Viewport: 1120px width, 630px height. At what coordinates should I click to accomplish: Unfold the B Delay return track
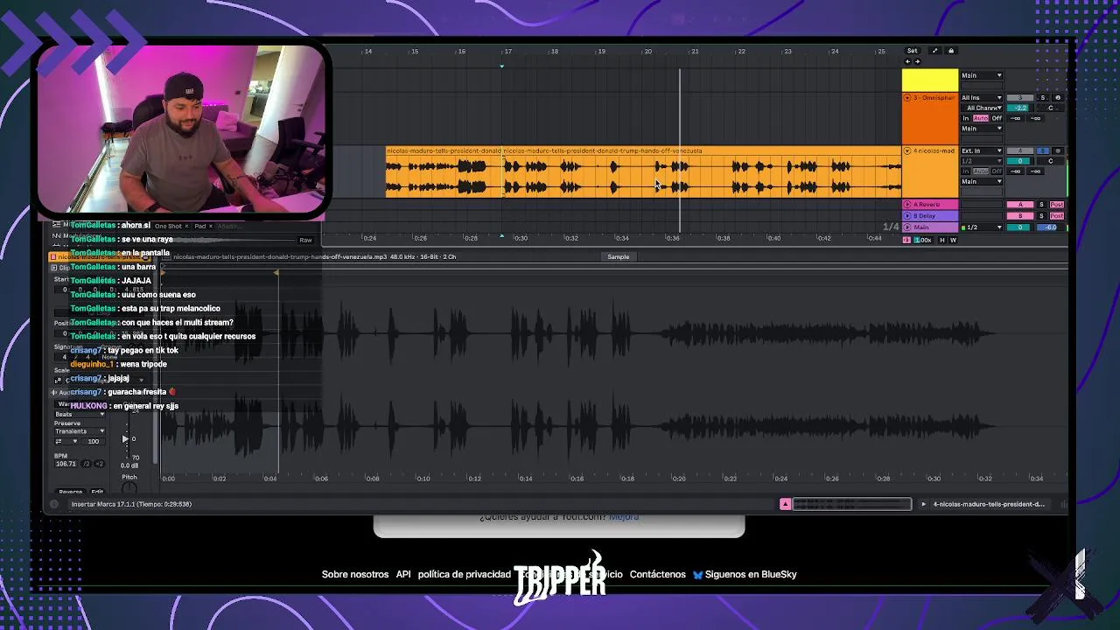pos(906,216)
